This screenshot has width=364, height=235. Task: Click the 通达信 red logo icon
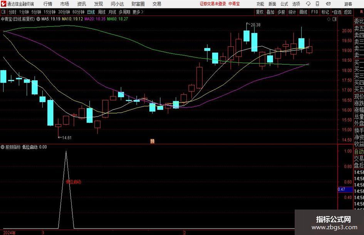point(3,4)
